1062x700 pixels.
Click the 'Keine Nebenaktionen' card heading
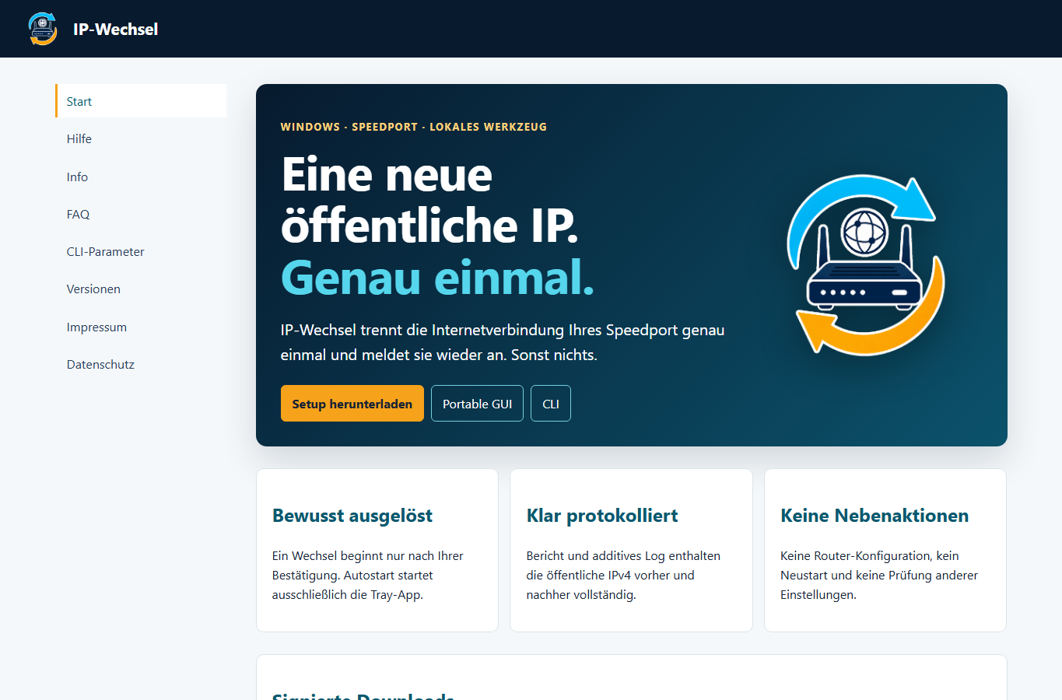click(874, 516)
